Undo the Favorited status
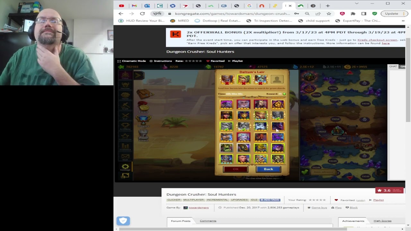411x231 pixels. click(361, 200)
